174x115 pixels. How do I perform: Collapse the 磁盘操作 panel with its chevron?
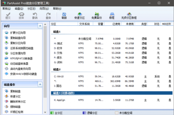pyautogui.click(x=40, y=84)
